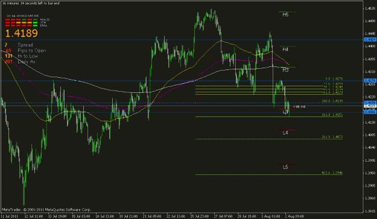Click the 1.4490 price axis label

(370, 21)
